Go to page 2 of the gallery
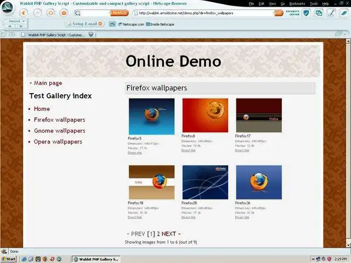This screenshot has height=263, width=351. [158, 234]
